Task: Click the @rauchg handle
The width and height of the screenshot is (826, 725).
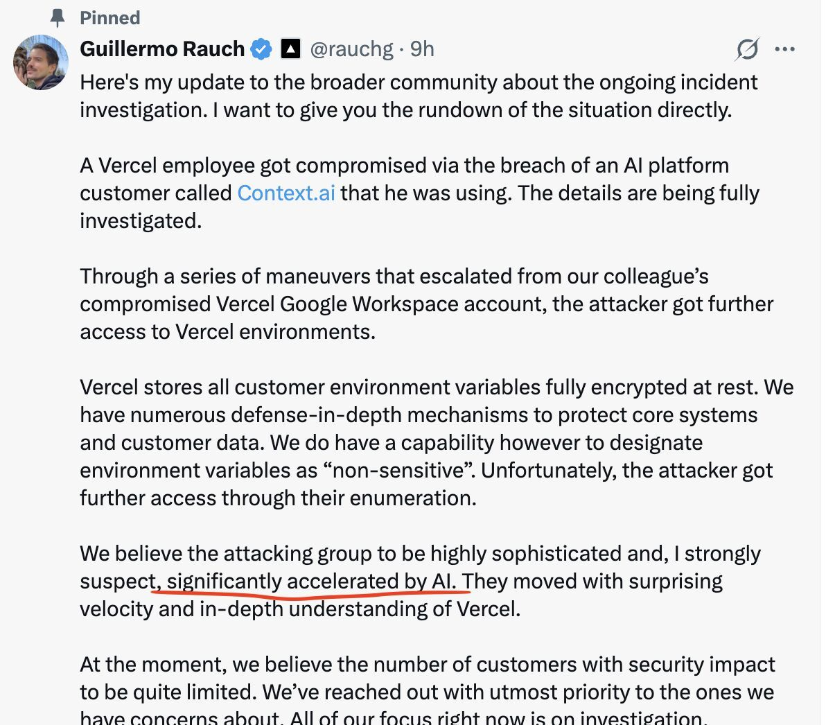Action: pos(351,49)
